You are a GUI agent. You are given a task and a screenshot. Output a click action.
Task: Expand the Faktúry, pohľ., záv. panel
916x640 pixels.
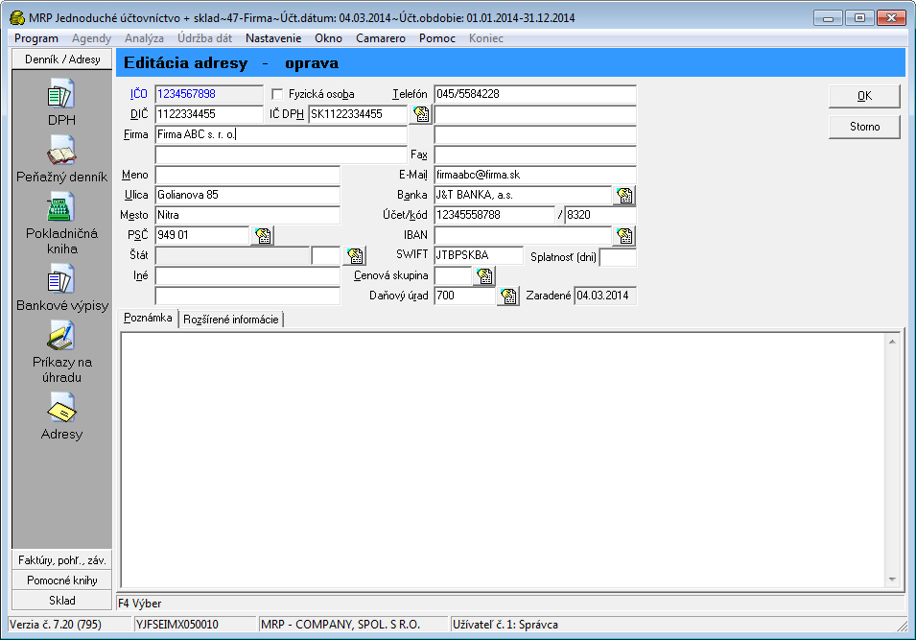62,559
